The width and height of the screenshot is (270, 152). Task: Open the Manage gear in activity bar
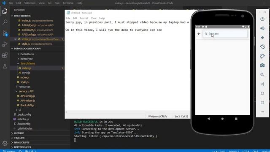[5, 143]
